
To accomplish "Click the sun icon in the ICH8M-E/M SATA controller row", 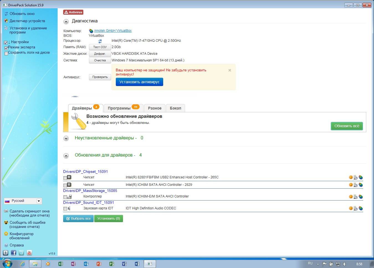I will (351, 197).
